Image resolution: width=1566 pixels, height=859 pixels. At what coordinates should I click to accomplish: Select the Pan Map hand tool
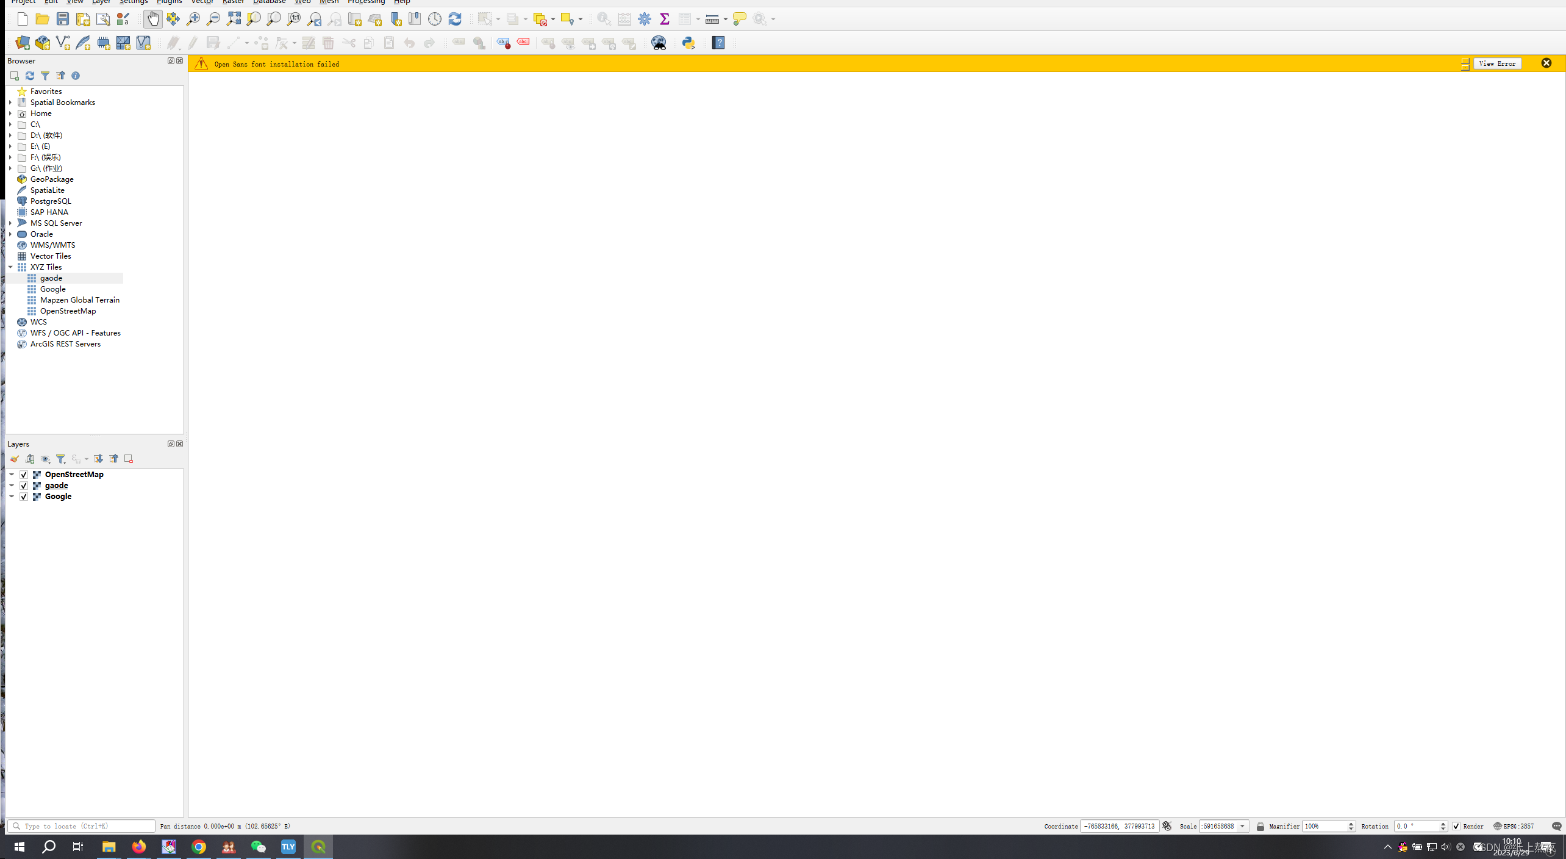(x=153, y=19)
